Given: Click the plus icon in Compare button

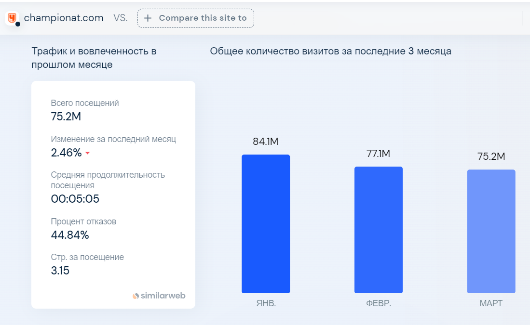Looking at the screenshot, I should [148, 18].
